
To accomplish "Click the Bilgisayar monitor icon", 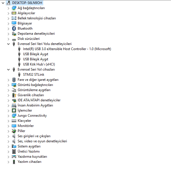I will click(14, 23).
